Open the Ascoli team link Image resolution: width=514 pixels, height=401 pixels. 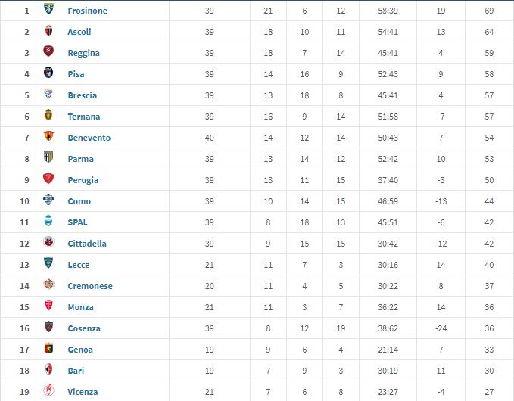79,32
